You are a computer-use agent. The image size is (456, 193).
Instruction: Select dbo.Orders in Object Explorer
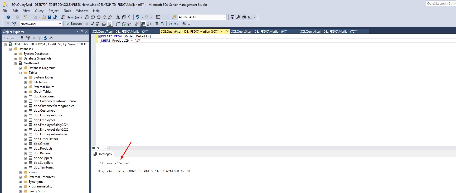coord(41,144)
